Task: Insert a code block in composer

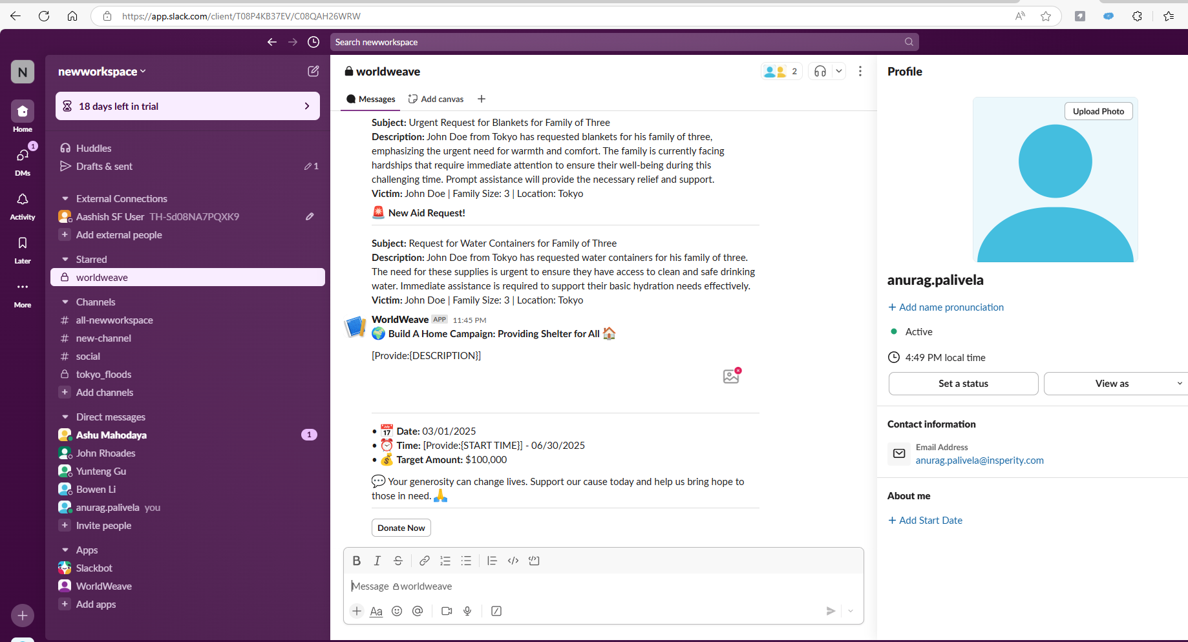Action: click(x=534, y=561)
